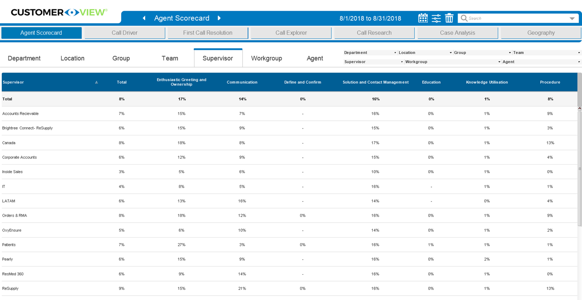The height and width of the screenshot is (300, 582).
Task: Click Canada 13% Procedure value
Action: click(x=550, y=143)
